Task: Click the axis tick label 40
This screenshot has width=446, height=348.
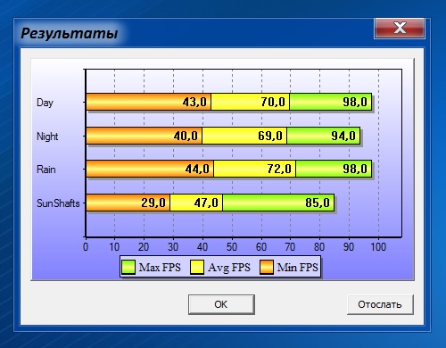Action: tap(202, 247)
